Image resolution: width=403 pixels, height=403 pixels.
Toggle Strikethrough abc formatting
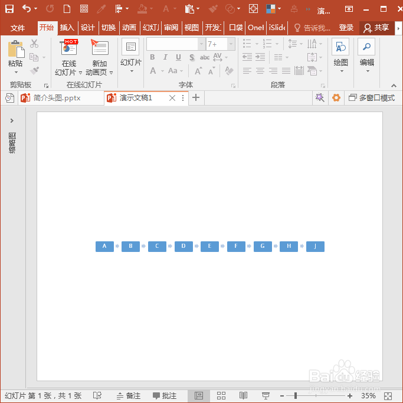click(205, 57)
